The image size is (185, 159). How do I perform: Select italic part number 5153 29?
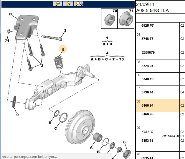147,132
